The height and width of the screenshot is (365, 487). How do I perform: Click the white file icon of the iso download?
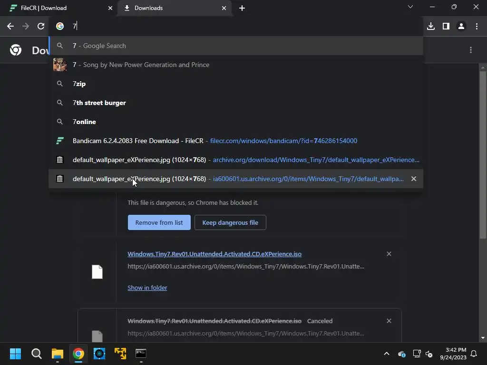coord(97,272)
